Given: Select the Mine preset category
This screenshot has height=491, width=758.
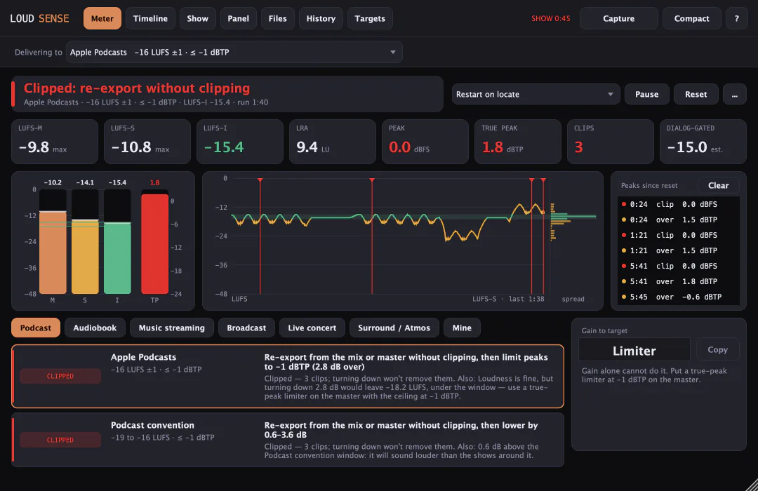Looking at the screenshot, I should coord(462,328).
